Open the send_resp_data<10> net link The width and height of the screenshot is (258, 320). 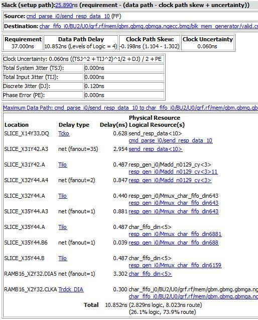point(156,149)
